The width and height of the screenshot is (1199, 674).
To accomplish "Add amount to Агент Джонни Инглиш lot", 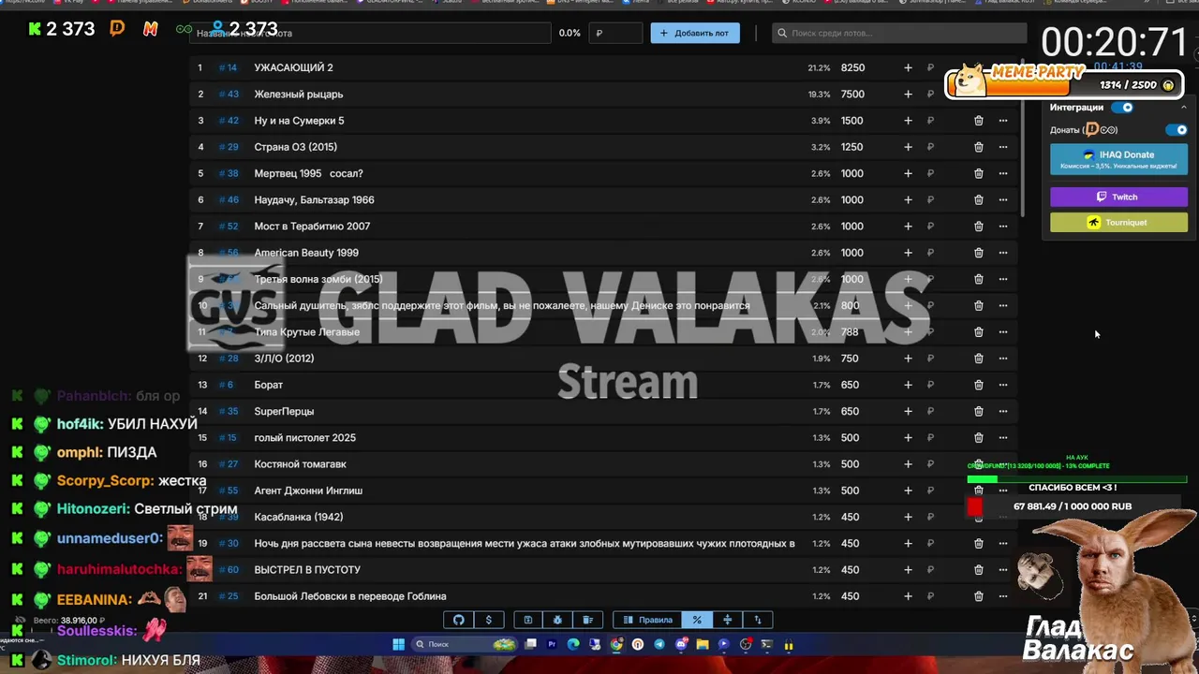I will click(x=908, y=491).
